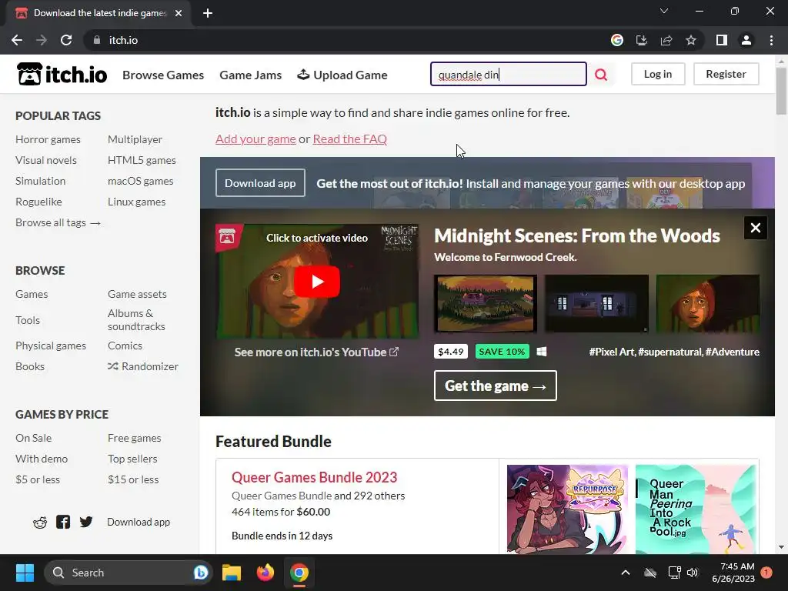This screenshot has width=788, height=591.
Task: Open Albums & soundtracks category
Action: 136,319
